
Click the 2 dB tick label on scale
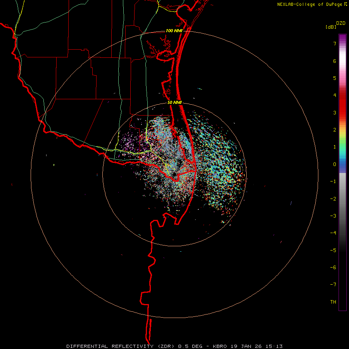[x=335, y=130]
